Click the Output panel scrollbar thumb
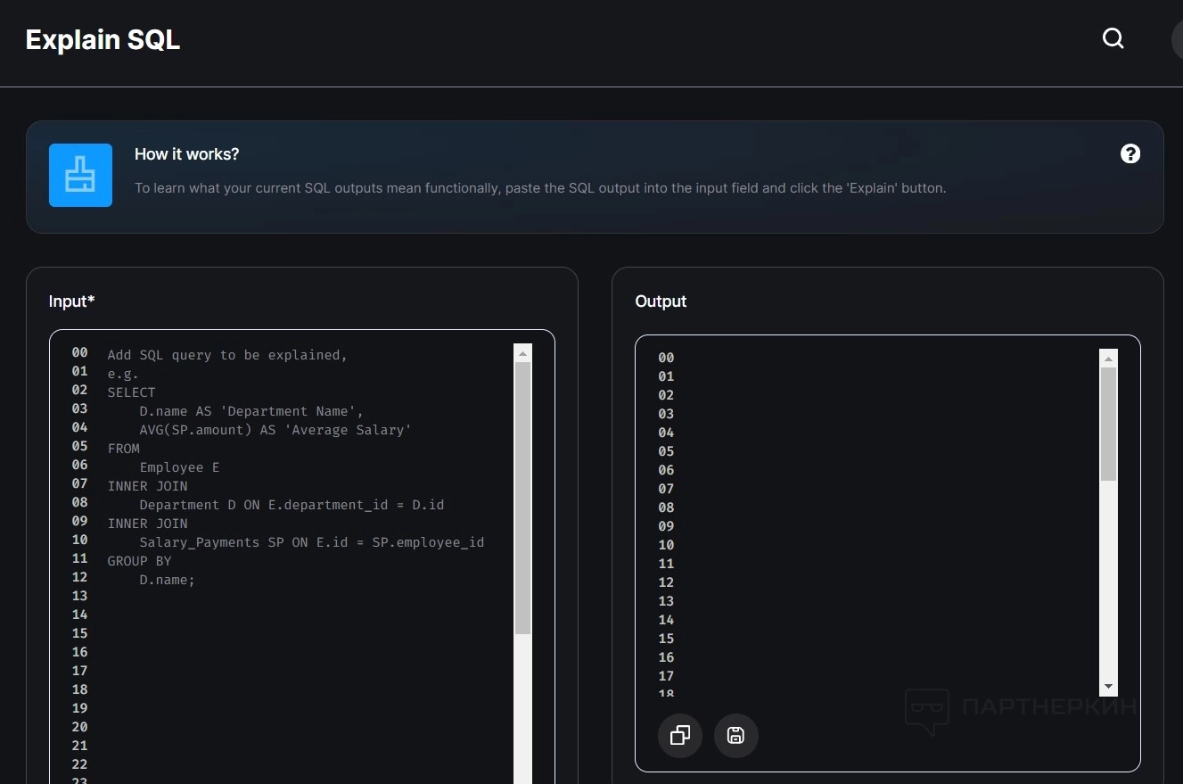1183x784 pixels. [x=1109, y=425]
